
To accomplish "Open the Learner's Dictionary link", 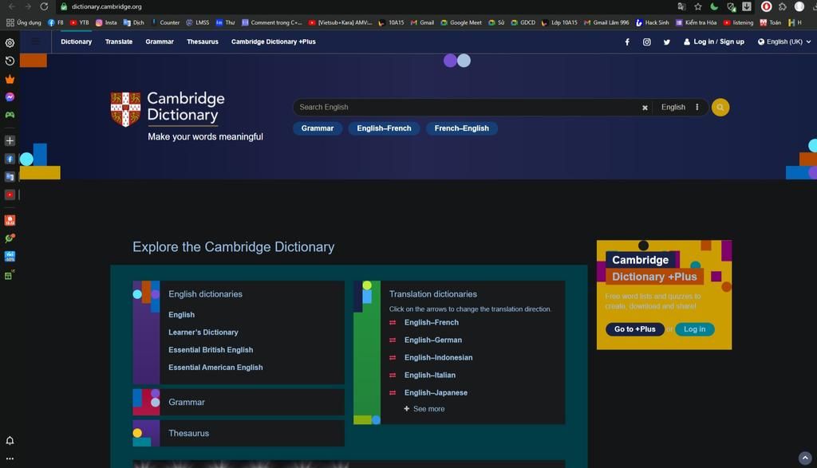I will pyautogui.click(x=203, y=332).
